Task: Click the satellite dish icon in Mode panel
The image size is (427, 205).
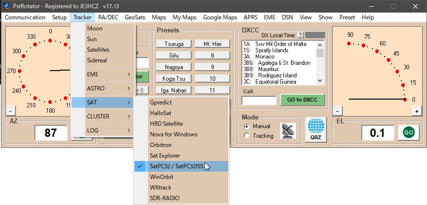Action: 289,130
